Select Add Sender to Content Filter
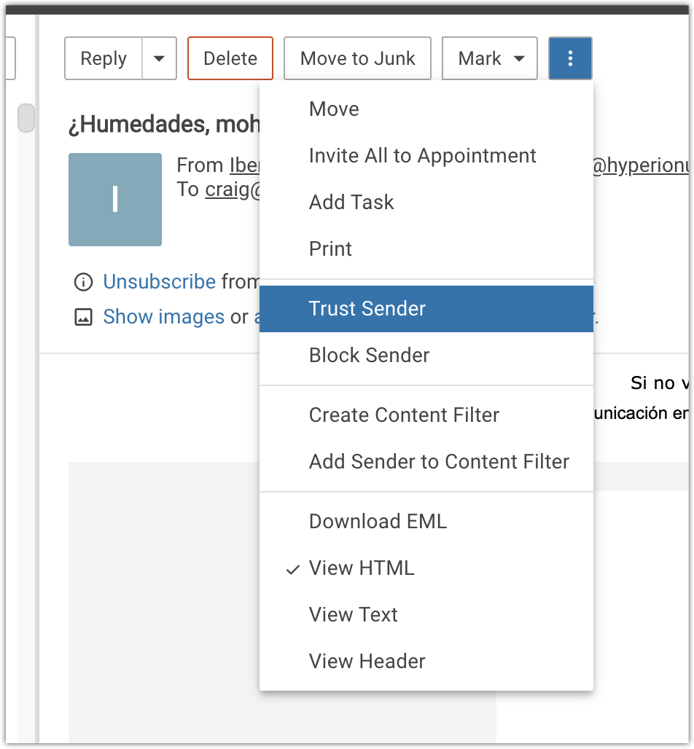 [x=439, y=461]
